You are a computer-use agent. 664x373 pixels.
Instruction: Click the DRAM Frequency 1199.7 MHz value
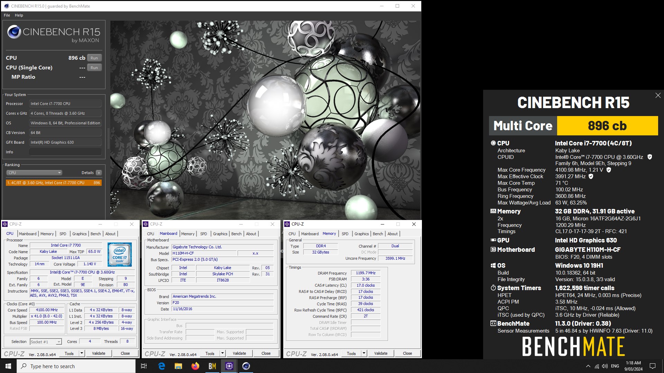coord(366,273)
